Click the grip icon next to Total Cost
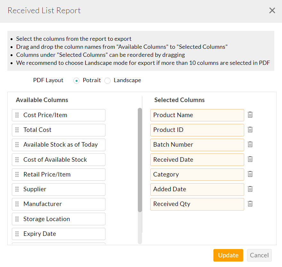Screen dimensions: 282x267 17,130
